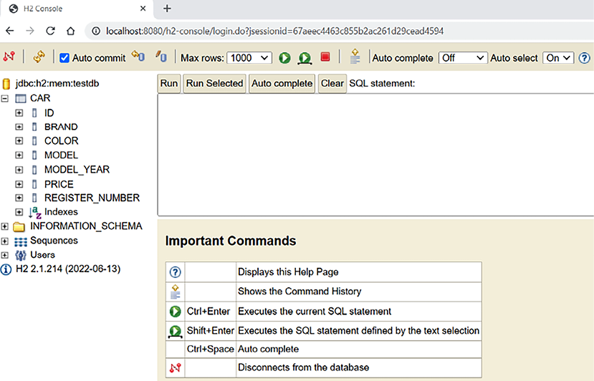Expand the INFORMATION_SCHEMA folder

pyautogui.click(x=6, y=226)
